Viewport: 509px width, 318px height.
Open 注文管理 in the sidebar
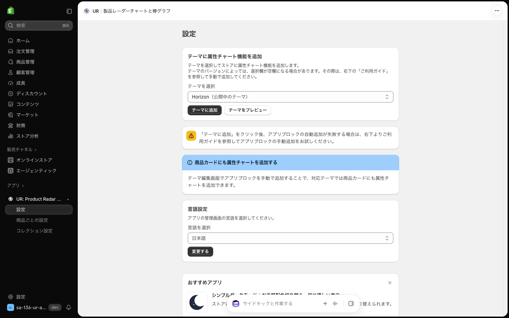coord(39,51)
